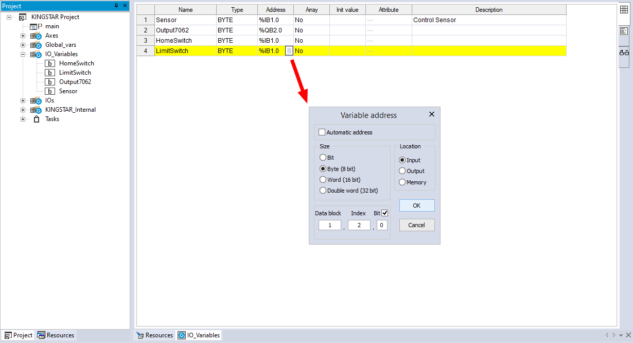Switch to the IO_Variables document tab
The height and width of the screenshot is (343, 633).
pyautogui.click(x=199, y=335)
